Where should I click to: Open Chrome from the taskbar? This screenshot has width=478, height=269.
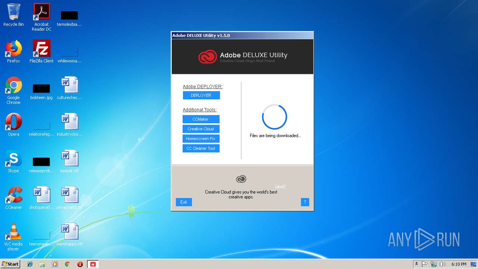(x=68, y=264)
